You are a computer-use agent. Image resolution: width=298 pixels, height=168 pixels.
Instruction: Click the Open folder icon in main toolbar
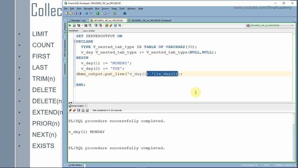(71, 14)
